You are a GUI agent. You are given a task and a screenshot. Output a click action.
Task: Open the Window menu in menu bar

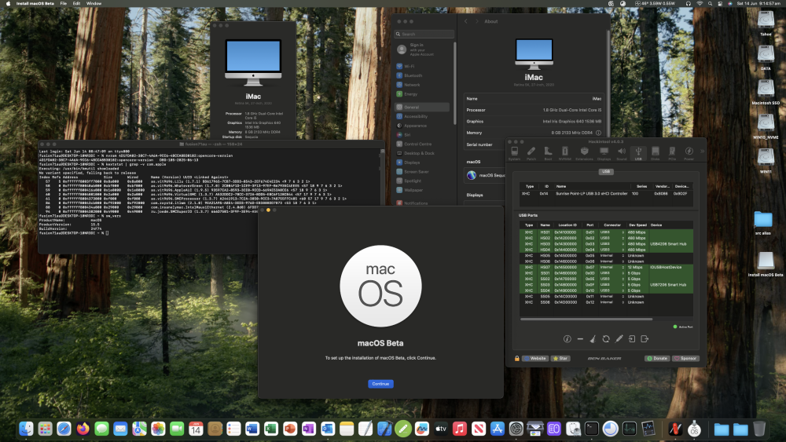94,3
